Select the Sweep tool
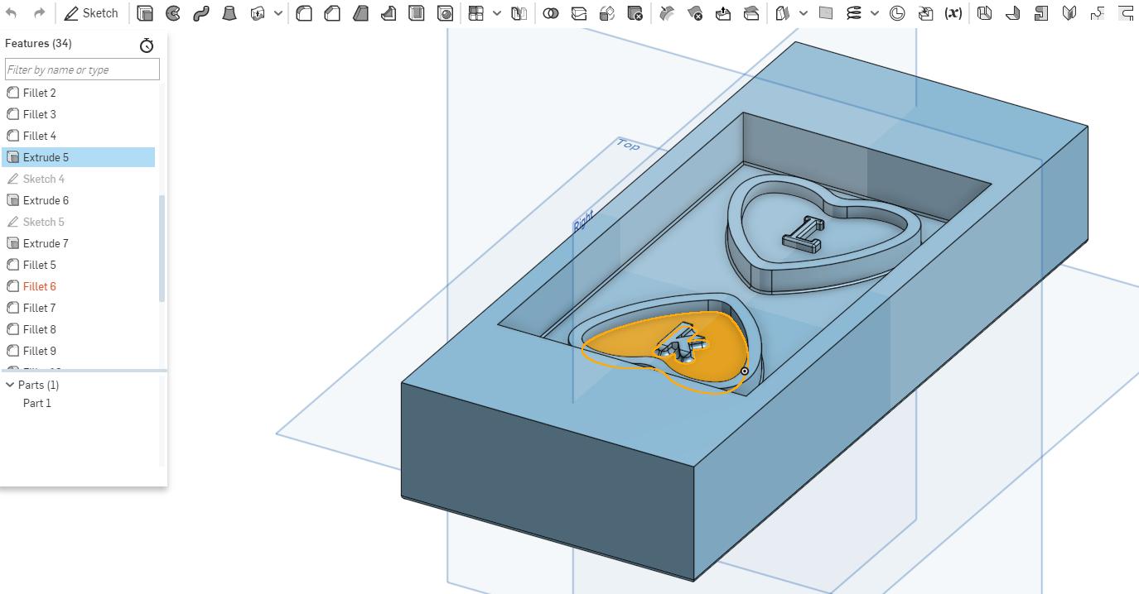1139x594 pixels. tap(200, 13)
